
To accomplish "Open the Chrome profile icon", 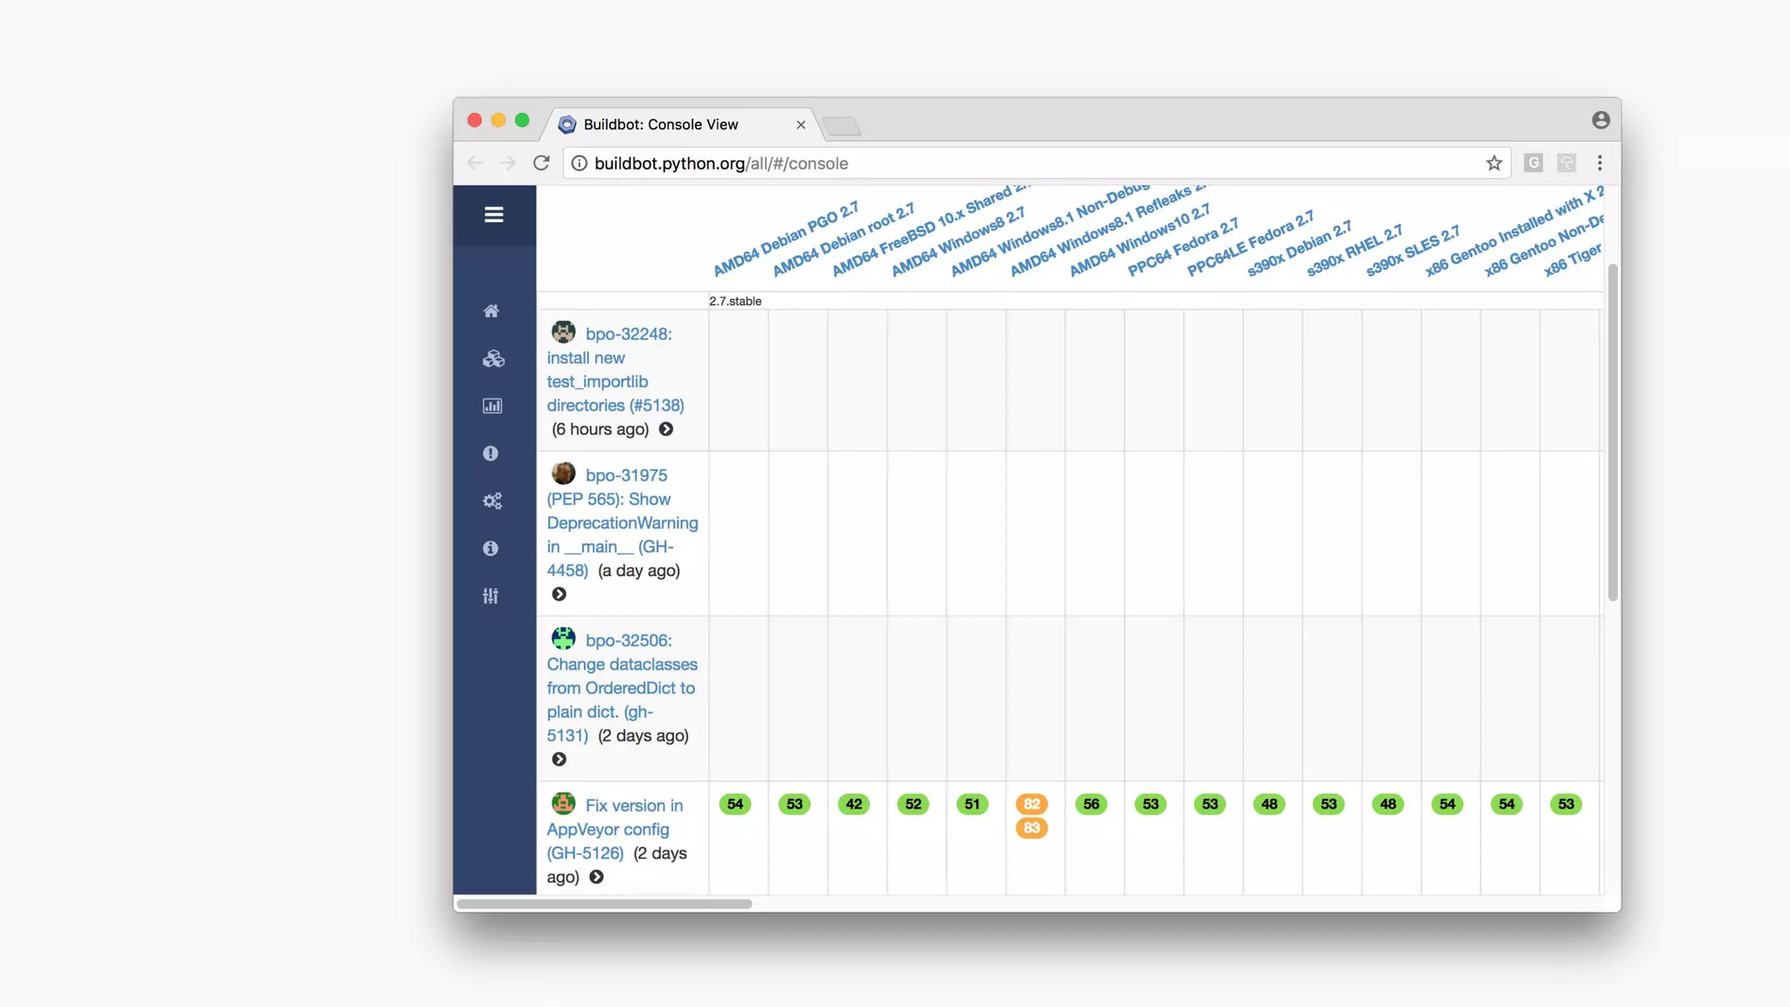I will pyautogui.click(x=1600, y=121).
